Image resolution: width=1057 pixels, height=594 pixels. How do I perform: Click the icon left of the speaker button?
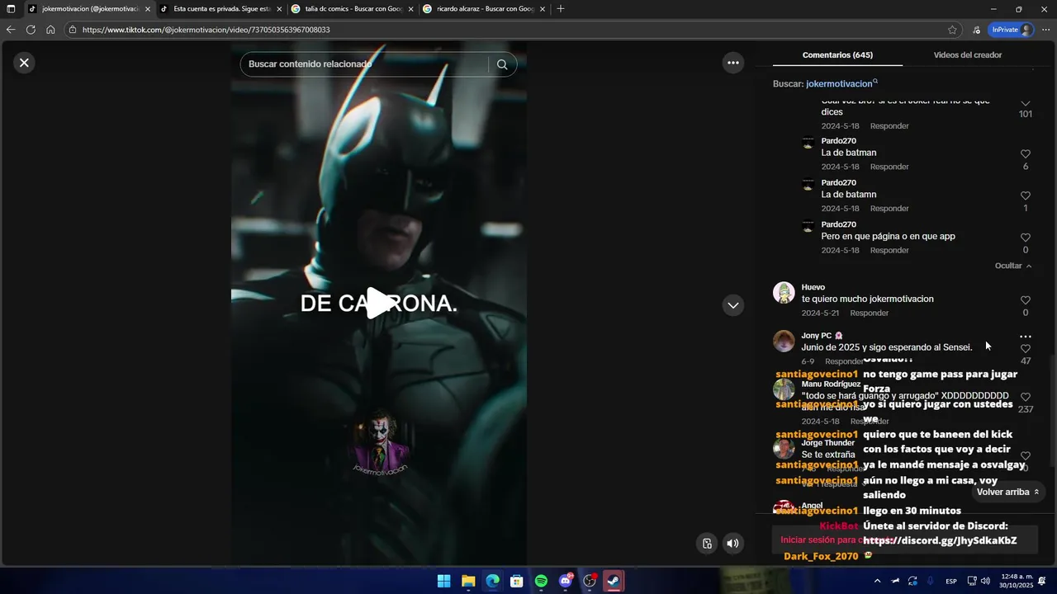tap(707, 543)
